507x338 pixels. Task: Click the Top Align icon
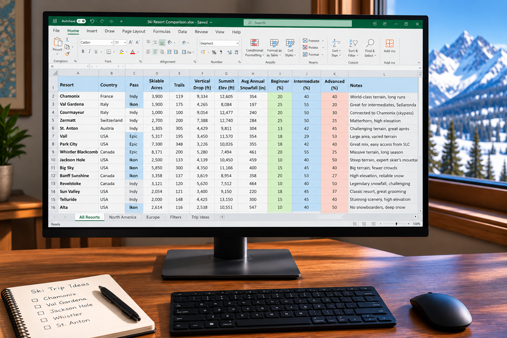pos(149,42)
